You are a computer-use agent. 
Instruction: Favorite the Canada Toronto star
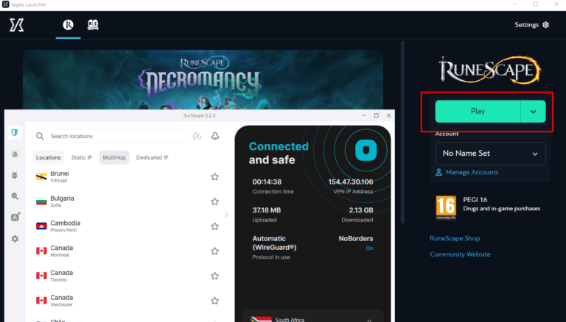[214, 276]
